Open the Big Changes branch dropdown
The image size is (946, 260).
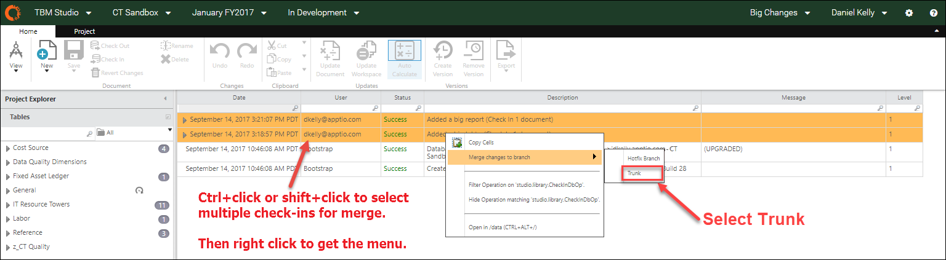[x=780, y=12]
